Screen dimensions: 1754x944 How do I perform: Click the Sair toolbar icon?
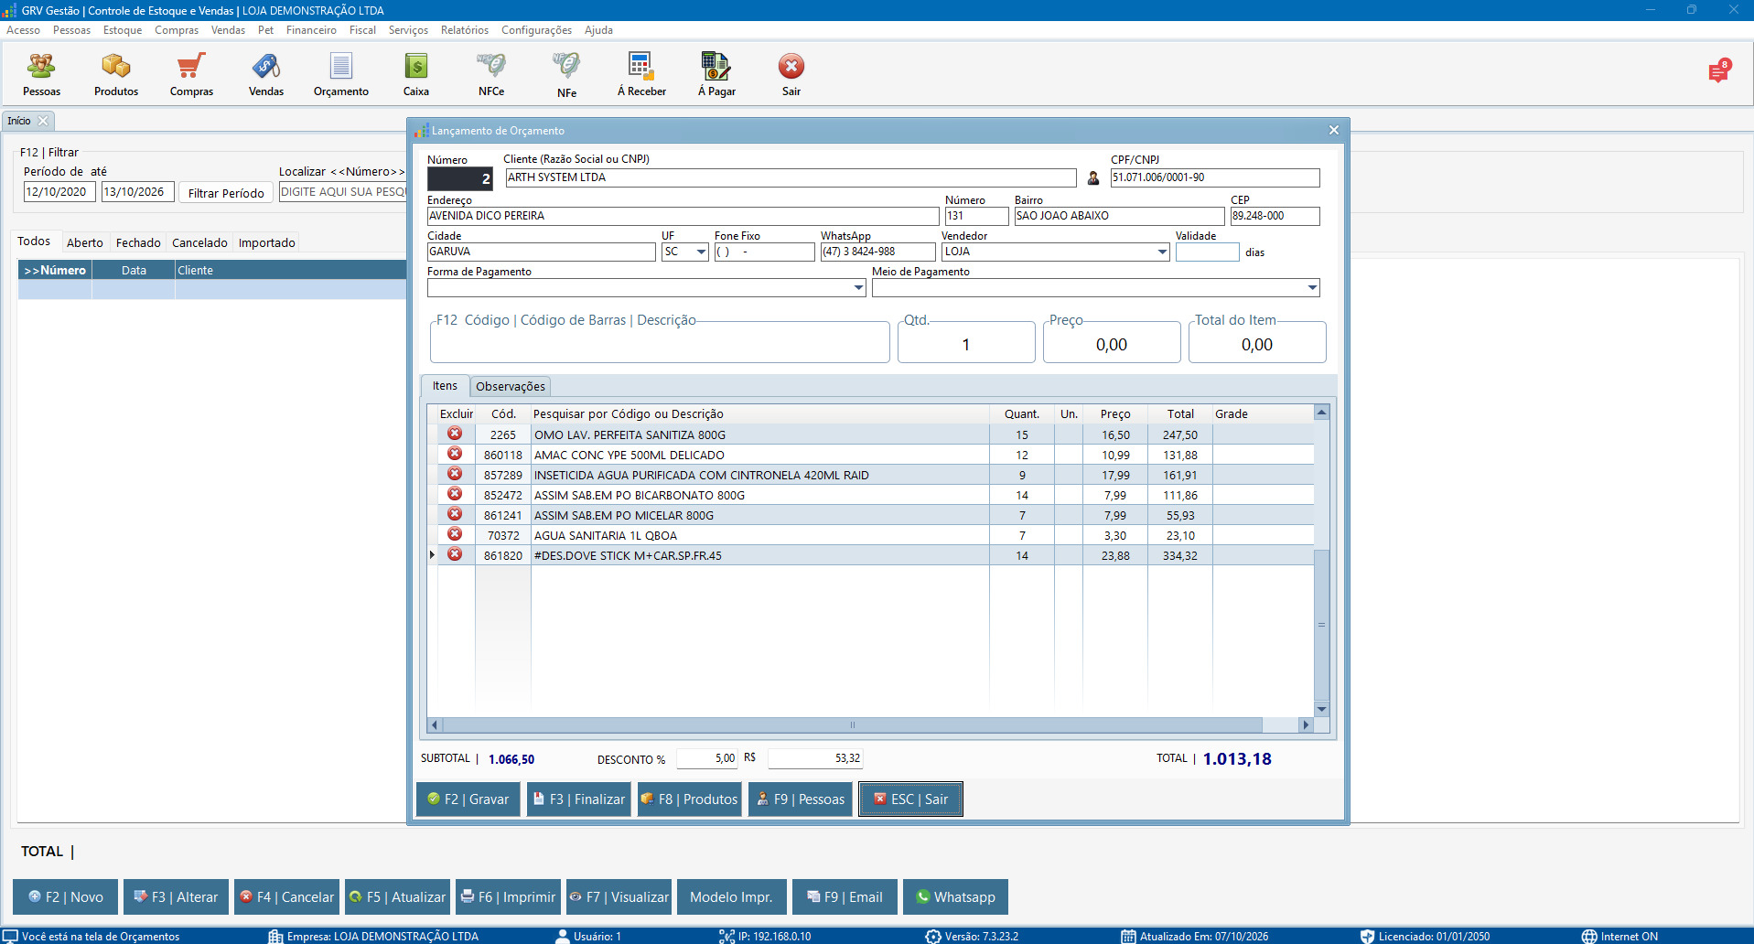coord(791,74)
